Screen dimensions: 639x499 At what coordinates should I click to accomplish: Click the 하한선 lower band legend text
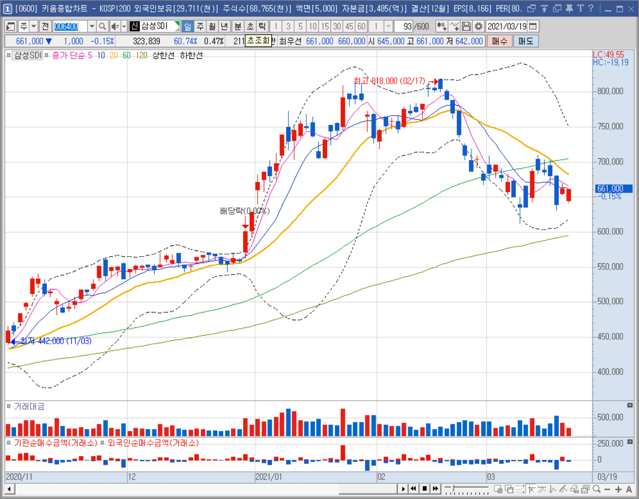pyautogui.click(x=191, y=55)
